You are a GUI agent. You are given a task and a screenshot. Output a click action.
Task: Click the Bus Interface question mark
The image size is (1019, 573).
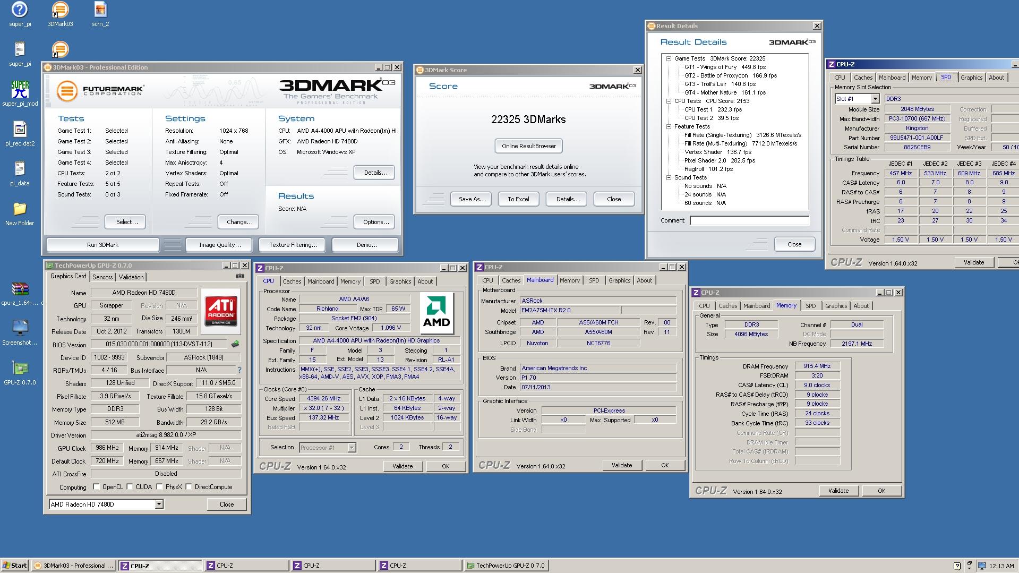[x=239, y=370]
